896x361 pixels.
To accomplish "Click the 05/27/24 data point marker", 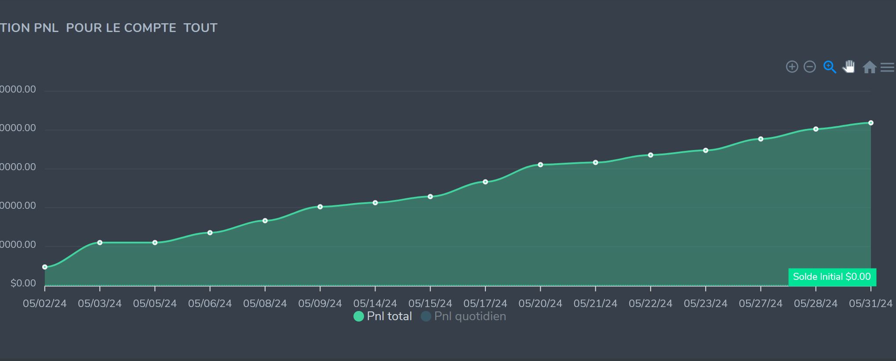I will (x=761, y=139).
